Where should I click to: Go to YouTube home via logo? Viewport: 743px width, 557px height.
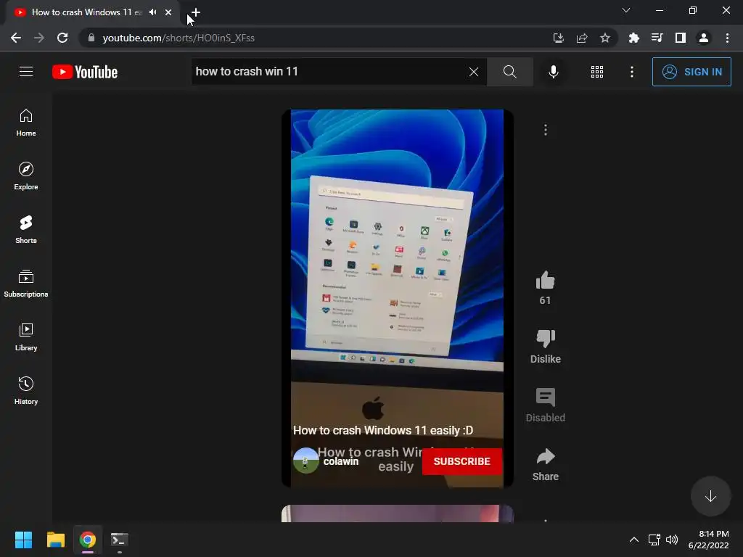pyautogui.click(x=85, y=72)
